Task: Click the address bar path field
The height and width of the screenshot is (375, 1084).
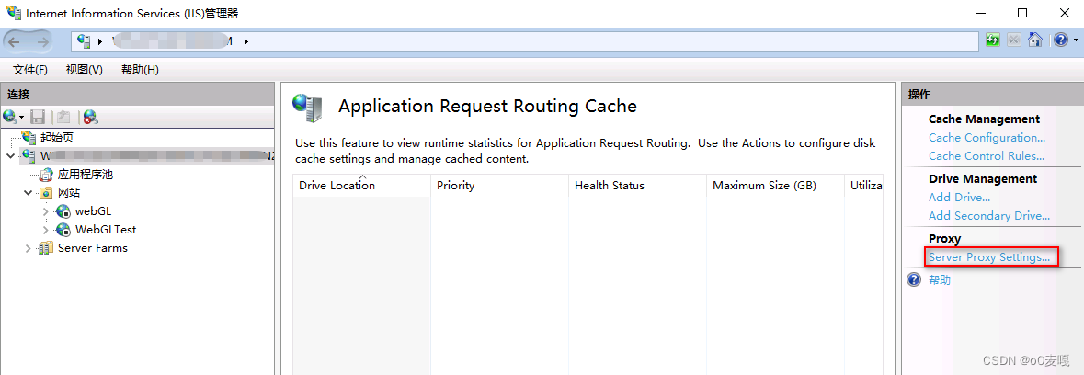Action: [x=525, y=41]
